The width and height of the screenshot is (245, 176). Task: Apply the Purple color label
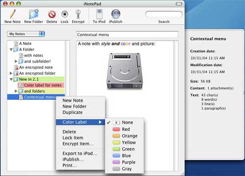(x=124, y=162)
